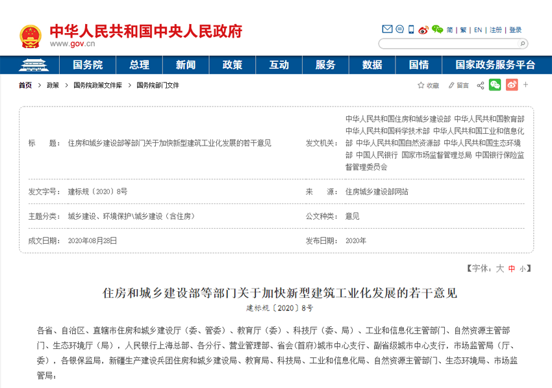Click document number 建标规〔2020〕8号 in table
This screenshot has height=388, width=552.
pos(97,192)
